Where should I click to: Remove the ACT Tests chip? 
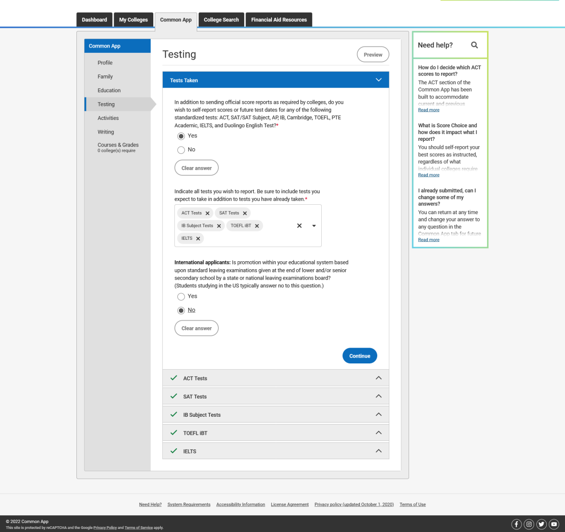point(208,213)
